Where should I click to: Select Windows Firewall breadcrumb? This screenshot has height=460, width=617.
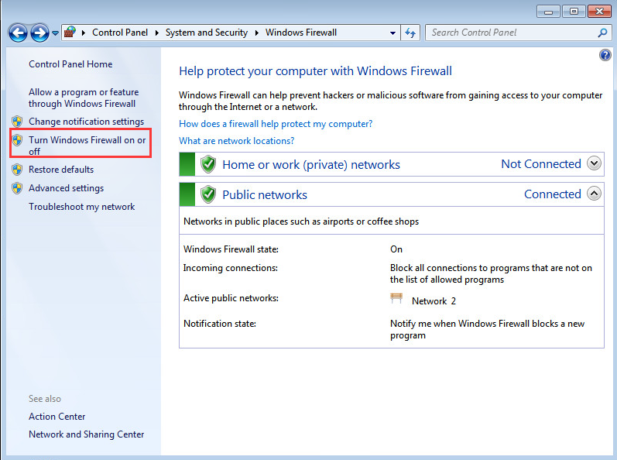(x=301, y=33)
